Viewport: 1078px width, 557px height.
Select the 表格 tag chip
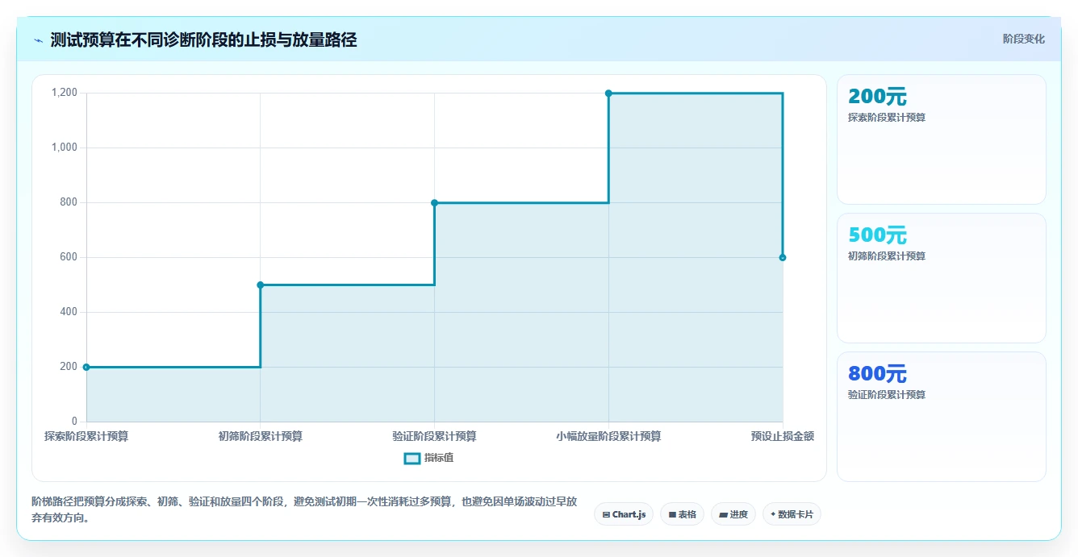point(682,514)
